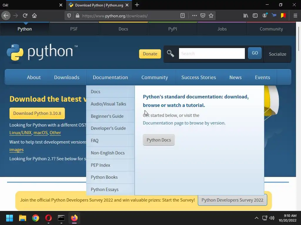Open Python Developers Survey 2022 button
This screenshot has height=225, width=301.
click(232, 200)
